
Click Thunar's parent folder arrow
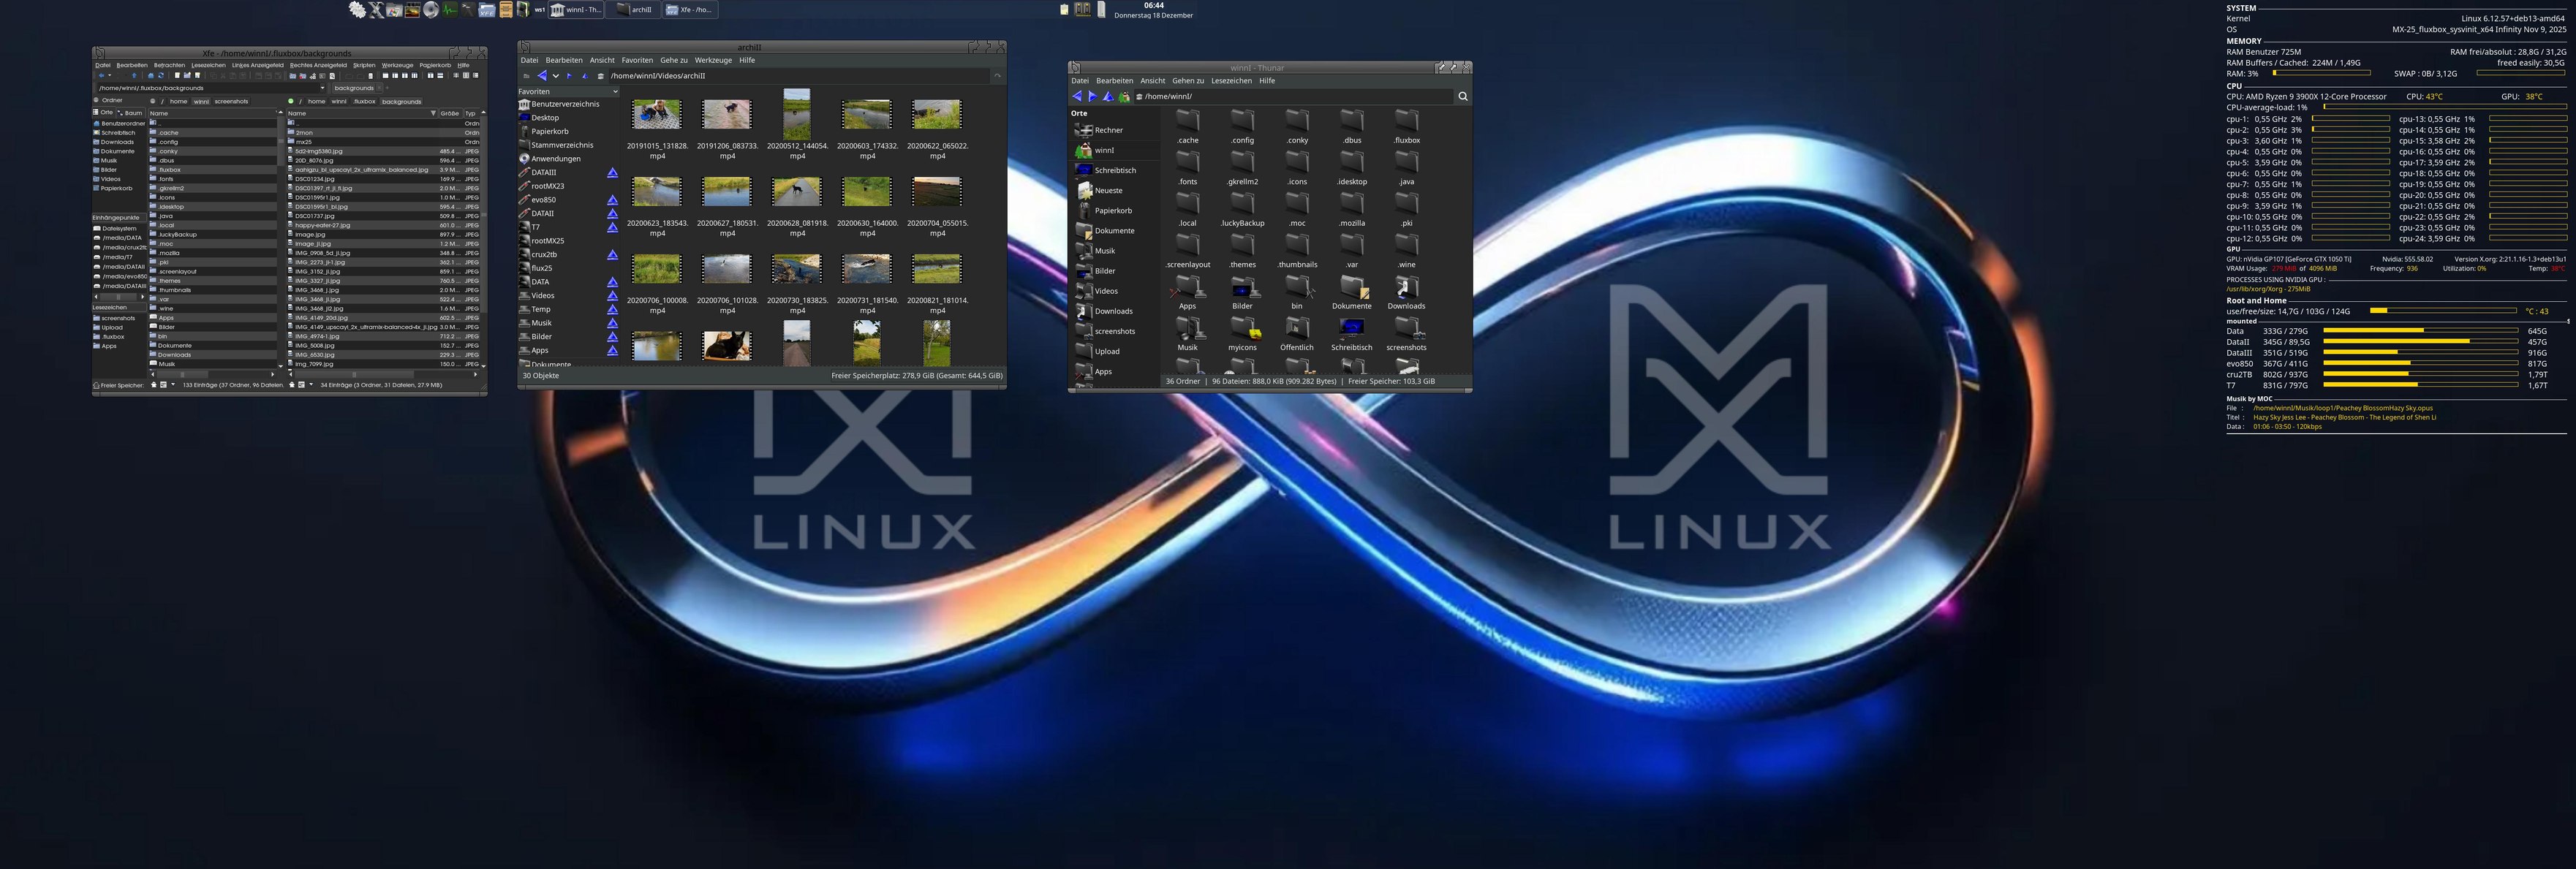(x=1108, y=96)
